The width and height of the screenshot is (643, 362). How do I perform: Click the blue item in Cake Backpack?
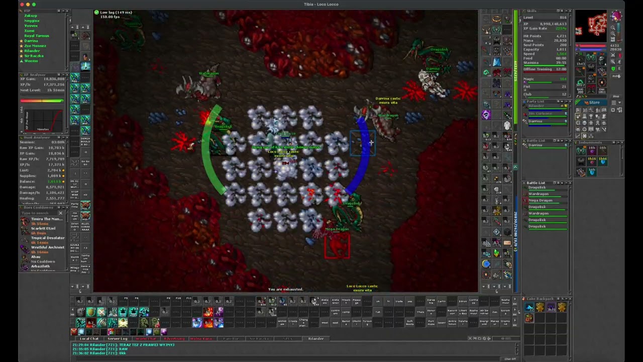[x=529, y=308]
